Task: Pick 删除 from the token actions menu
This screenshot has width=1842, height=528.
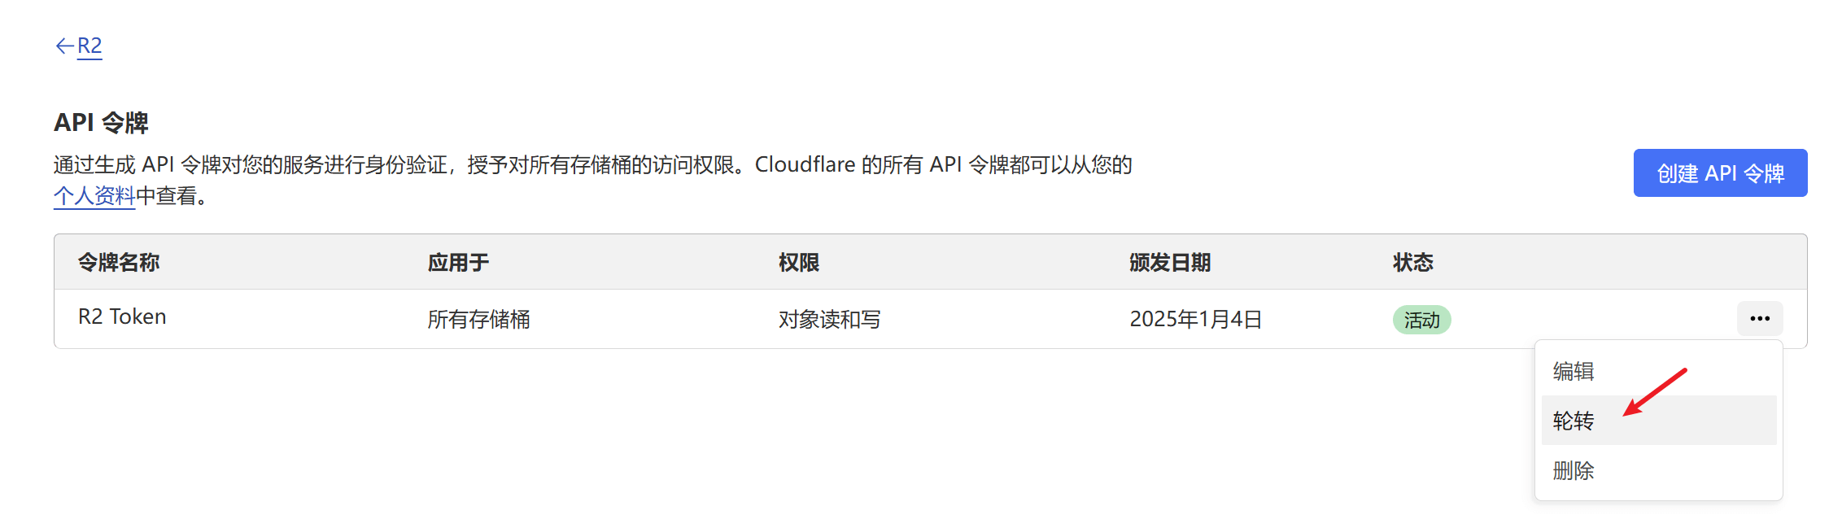Action: 1574,470
